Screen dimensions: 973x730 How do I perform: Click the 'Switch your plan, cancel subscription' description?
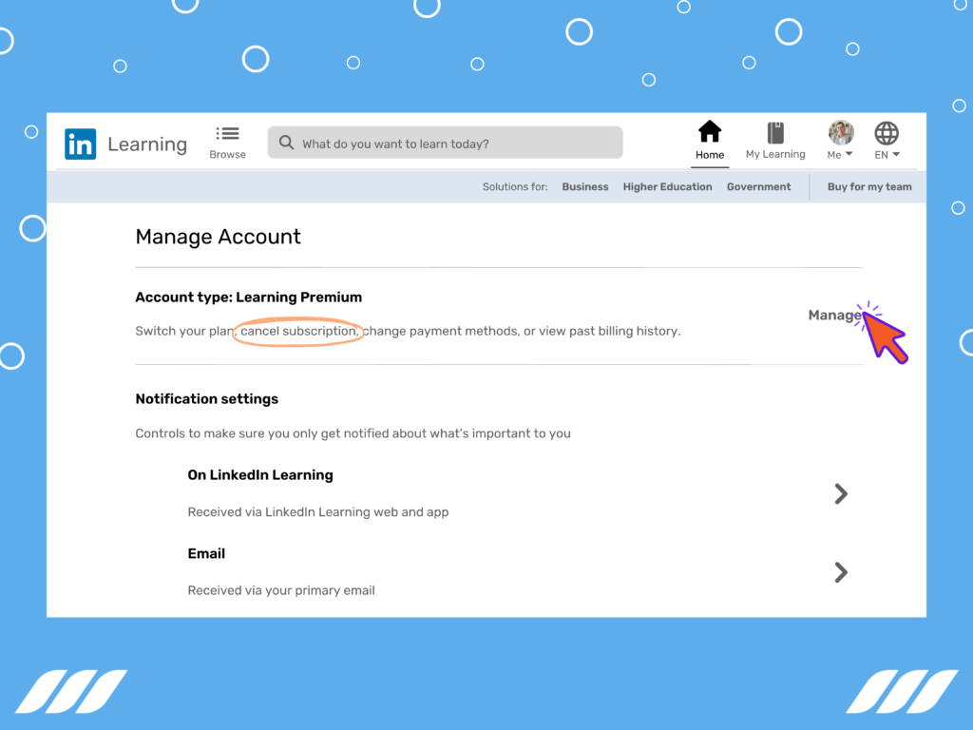408,331
